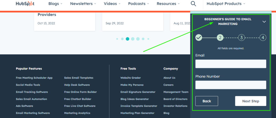The width and height of the screenshot is (276, 118).
Task: Open Free Meeting Scheduler App link
Action: 34,78
